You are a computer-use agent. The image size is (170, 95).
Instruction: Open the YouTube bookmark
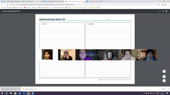(27, 7)
